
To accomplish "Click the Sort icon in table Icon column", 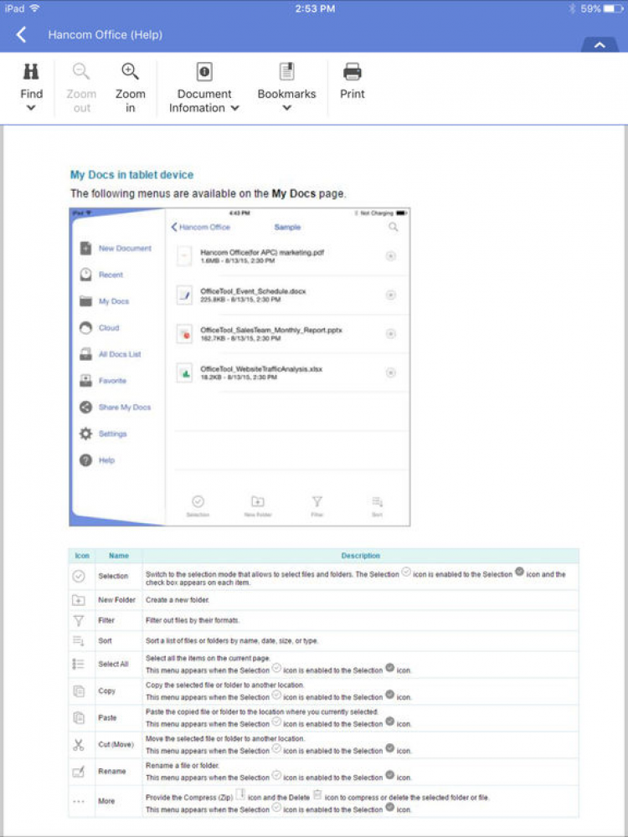I will [79, 640].
